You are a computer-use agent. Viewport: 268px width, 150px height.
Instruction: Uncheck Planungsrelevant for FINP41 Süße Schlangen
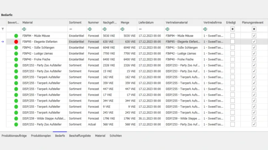click(x=254, y=48)
